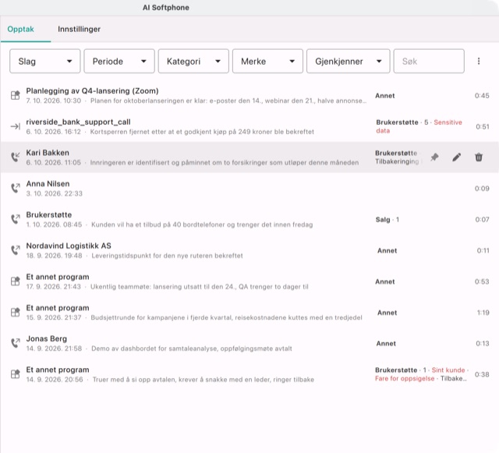Click the app icon for the 15. 9. 2026 recording
Viewport: 499px width, 453px height.
click(16, 313)
